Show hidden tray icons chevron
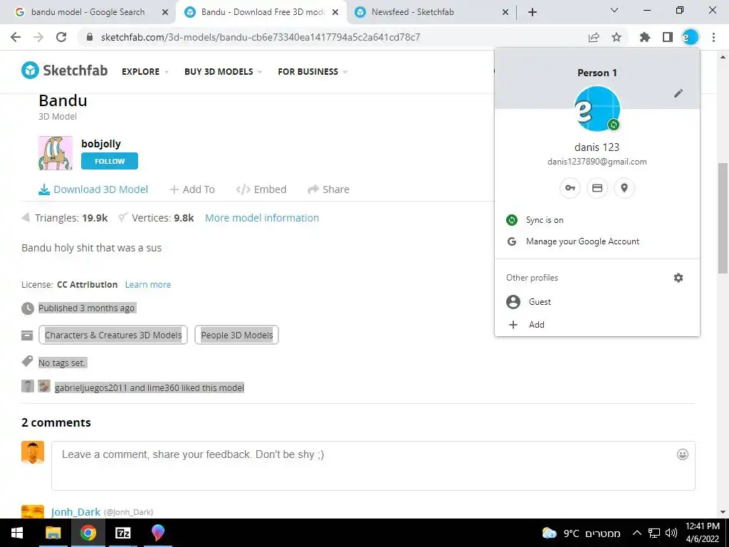Viewport: 729px width, 547px height. [637, 533]
